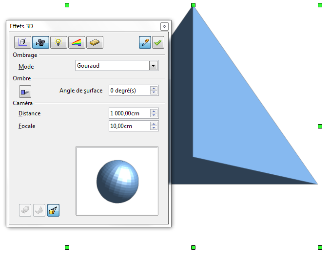The width and height of the screenshot is (330, 257).
Task: Select the bottom-center green selection handle
Action: [x=193, y=247]
